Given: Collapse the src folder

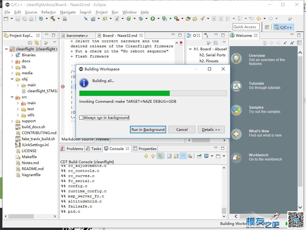Looking at the screenshot, I should [12, 97].
